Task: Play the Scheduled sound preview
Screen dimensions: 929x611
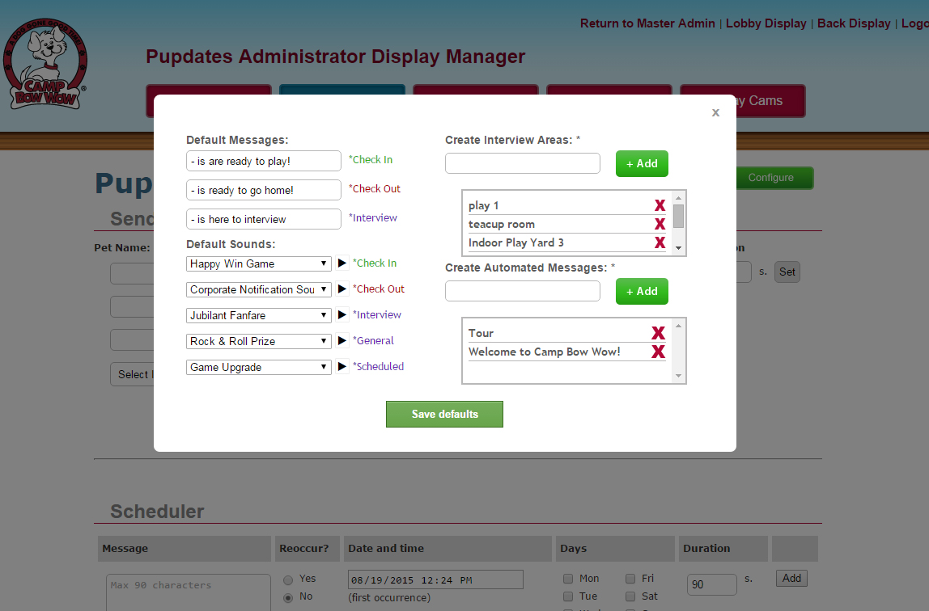Action: pyautogui.click(x=341, y=367)
